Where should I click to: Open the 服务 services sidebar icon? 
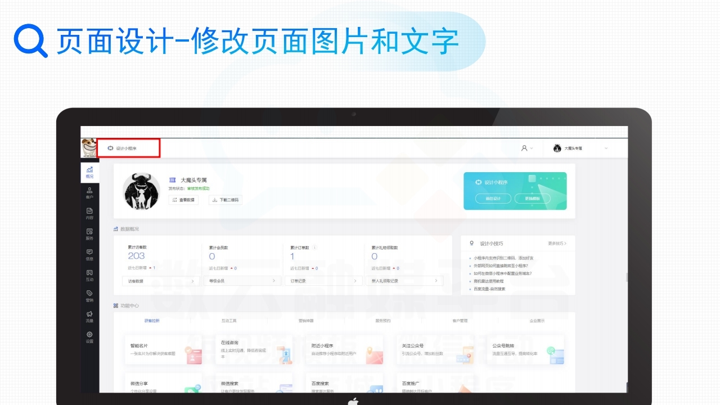pos(89,234)
